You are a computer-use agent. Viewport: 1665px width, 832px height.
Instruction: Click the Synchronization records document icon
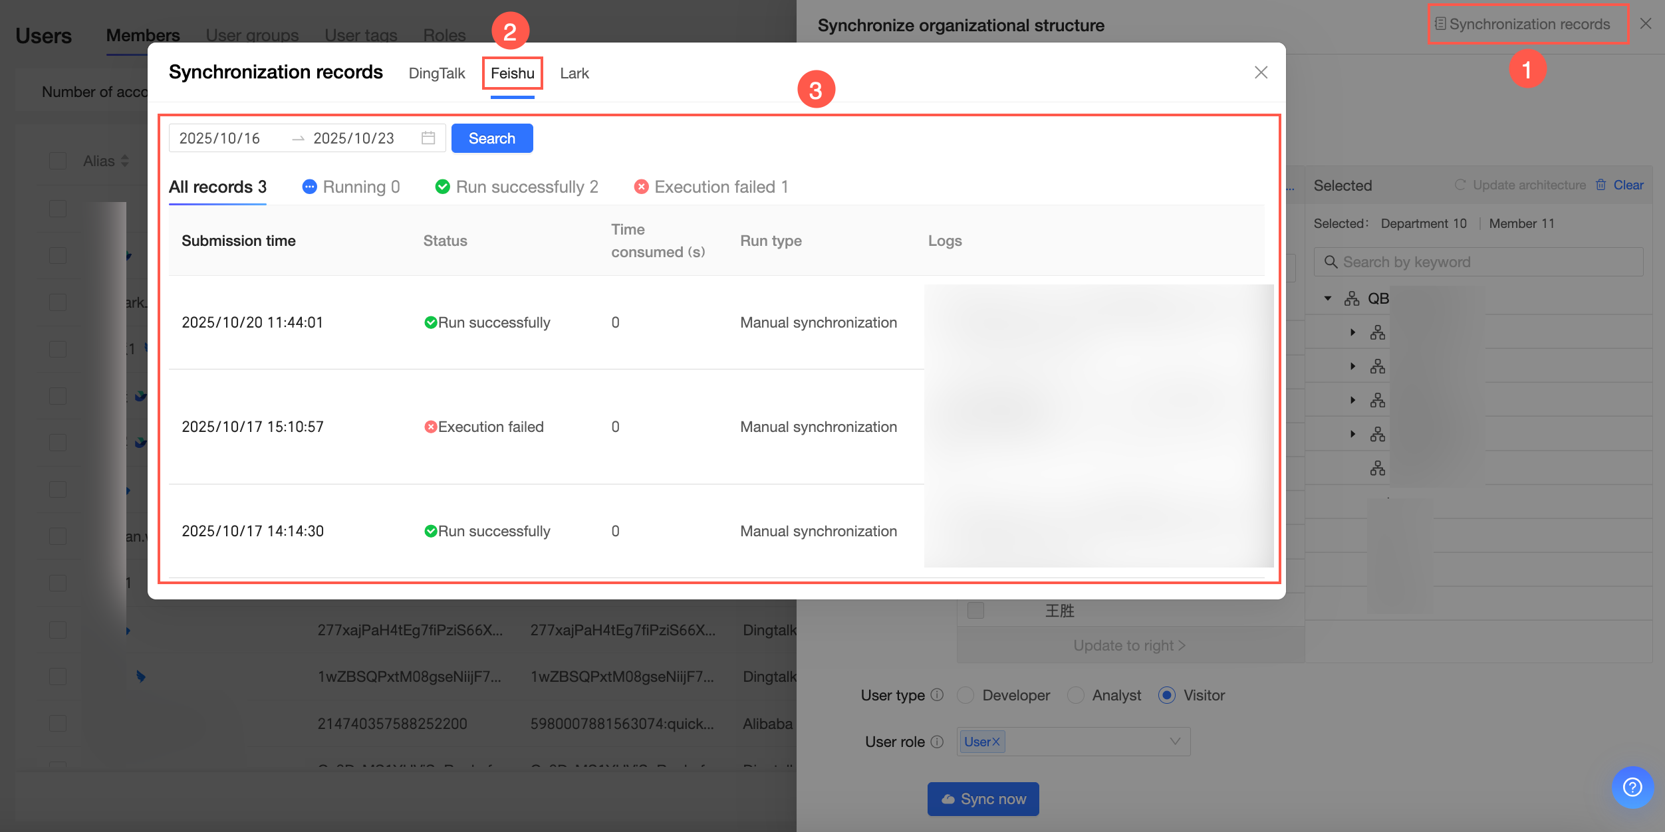coord(1440,25)
